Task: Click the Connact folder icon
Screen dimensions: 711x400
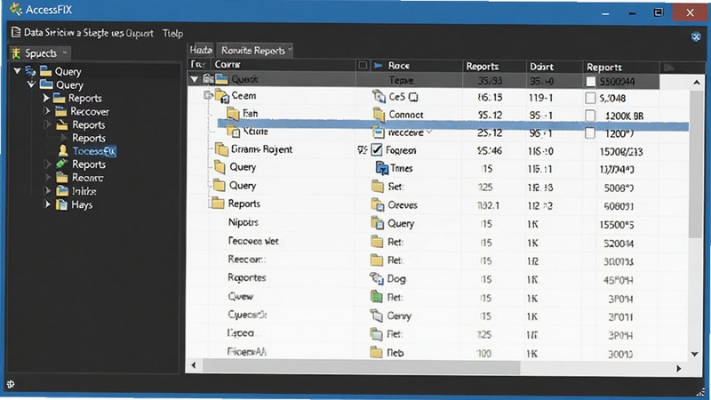Action: 379,115
